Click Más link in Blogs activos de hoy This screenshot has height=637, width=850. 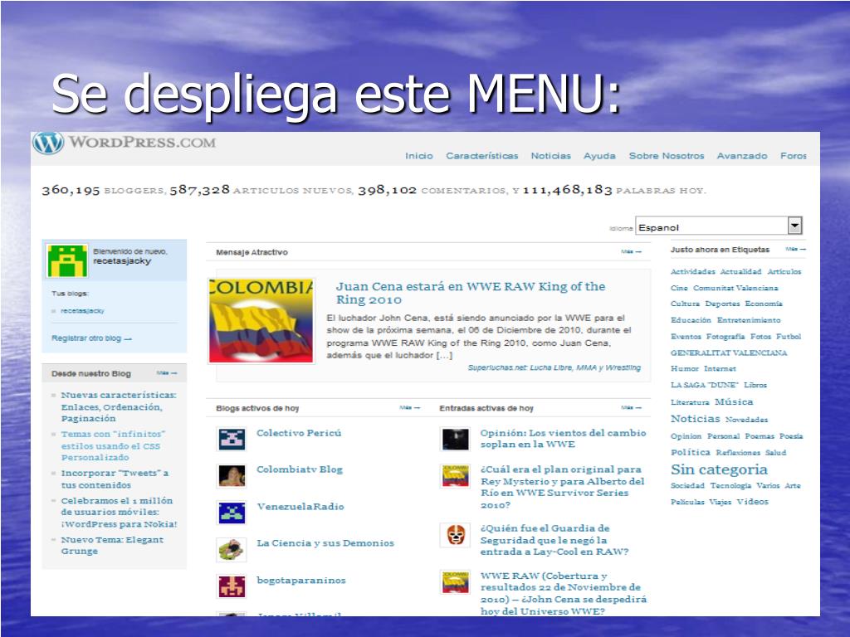click(x=410, y=408)
